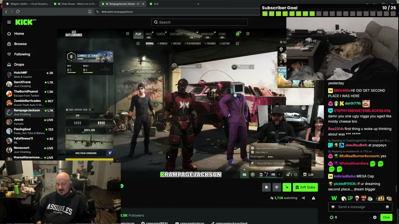This screenshot has height=224, width=399.
Task: Click the chat identity shield icon
Action: pyautogui.click(x=333, y=207)
